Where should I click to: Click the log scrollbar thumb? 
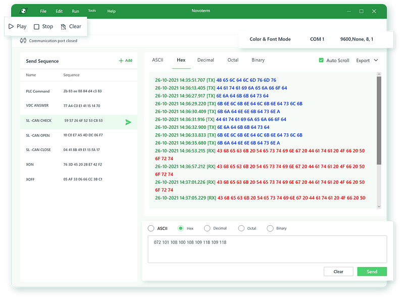(379, 121)
